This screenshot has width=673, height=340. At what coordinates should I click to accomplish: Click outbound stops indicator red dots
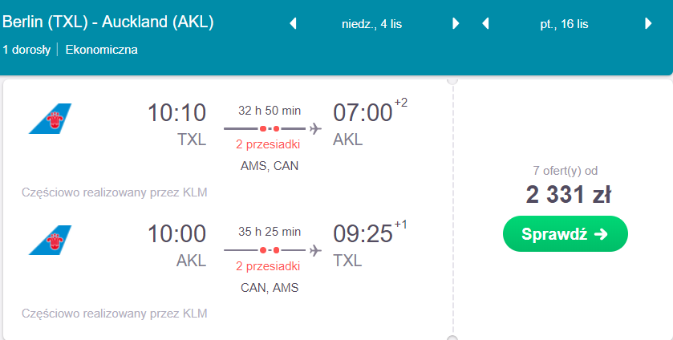(x=270, y=129)
